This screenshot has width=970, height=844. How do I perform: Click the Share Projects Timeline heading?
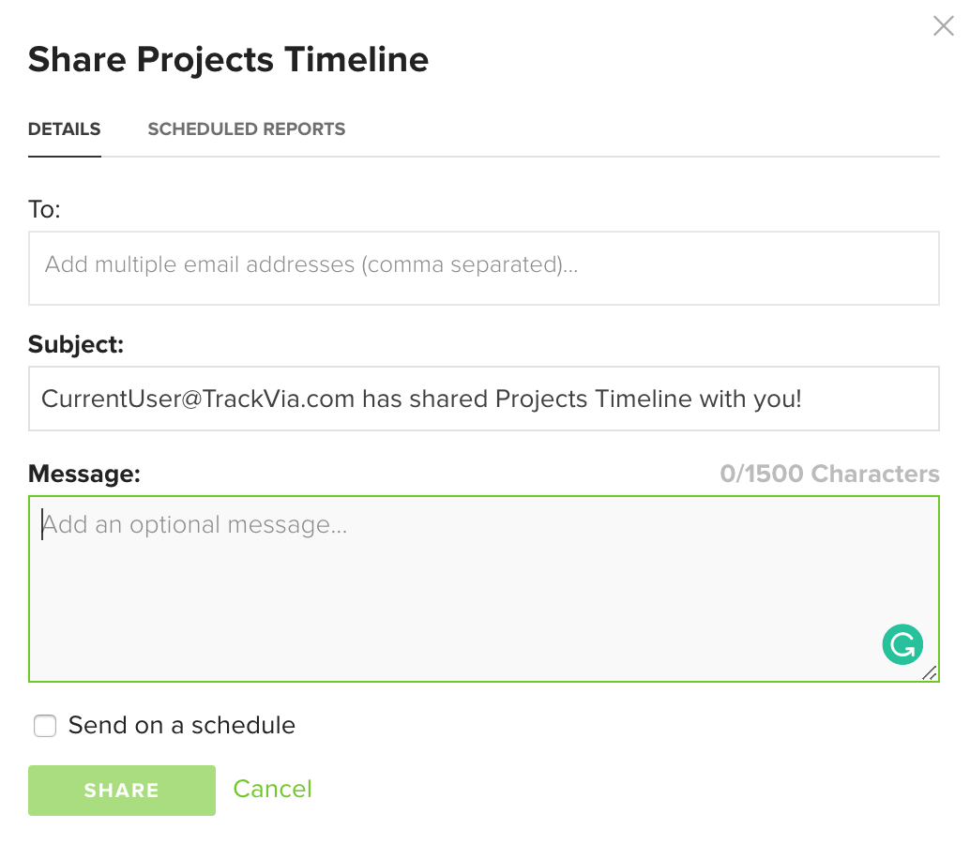[228, 60]
